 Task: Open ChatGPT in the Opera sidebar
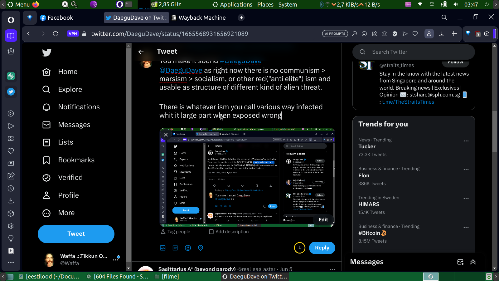coord(11,76)
